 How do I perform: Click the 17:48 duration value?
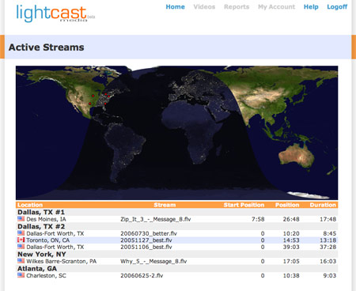point(328,219)
